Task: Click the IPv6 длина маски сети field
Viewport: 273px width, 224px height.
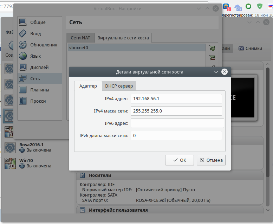Action: (x=176, y=135)
